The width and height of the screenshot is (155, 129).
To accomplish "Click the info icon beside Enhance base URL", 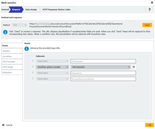I will tap(26, 49).
